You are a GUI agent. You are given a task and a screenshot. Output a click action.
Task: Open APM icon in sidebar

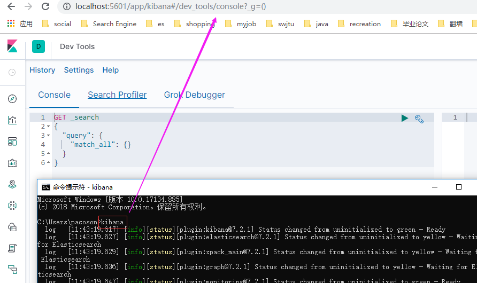[12, 270]
